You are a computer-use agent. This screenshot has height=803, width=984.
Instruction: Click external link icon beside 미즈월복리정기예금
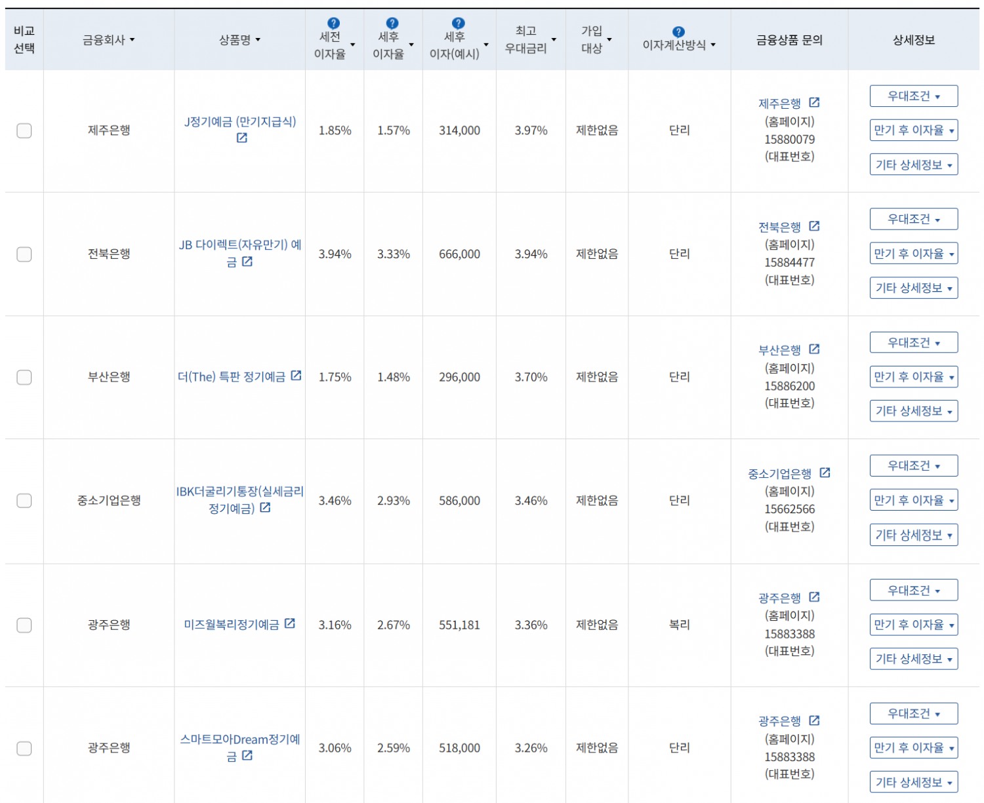point(289,623)
